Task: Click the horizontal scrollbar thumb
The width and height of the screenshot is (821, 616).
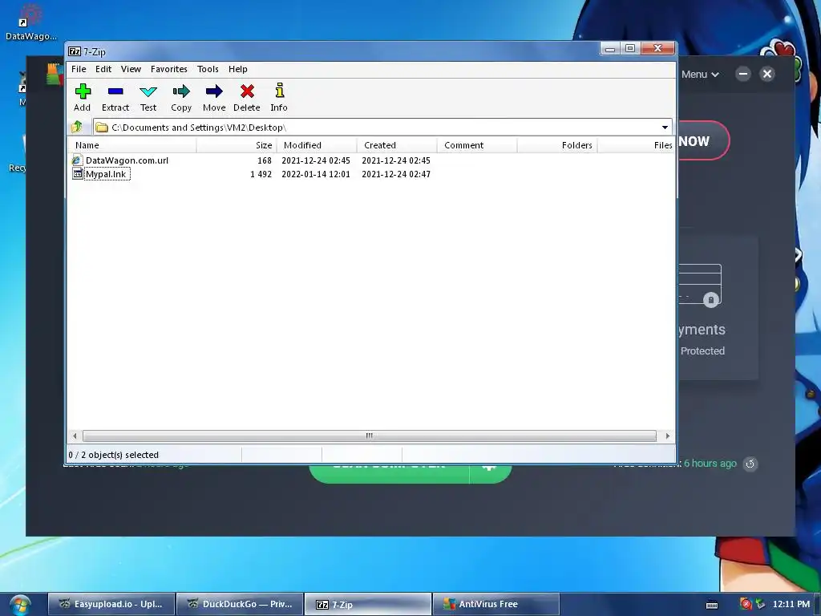Action: tap(369, 436)
